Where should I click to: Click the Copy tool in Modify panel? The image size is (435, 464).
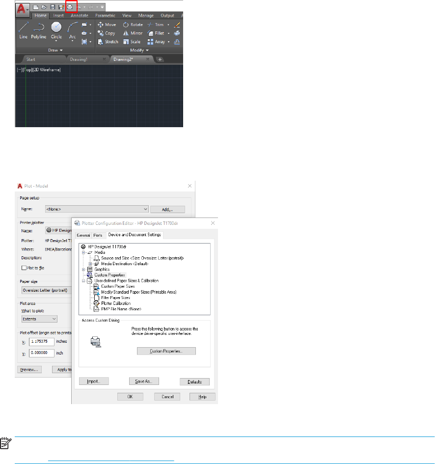tap(107, 33)
